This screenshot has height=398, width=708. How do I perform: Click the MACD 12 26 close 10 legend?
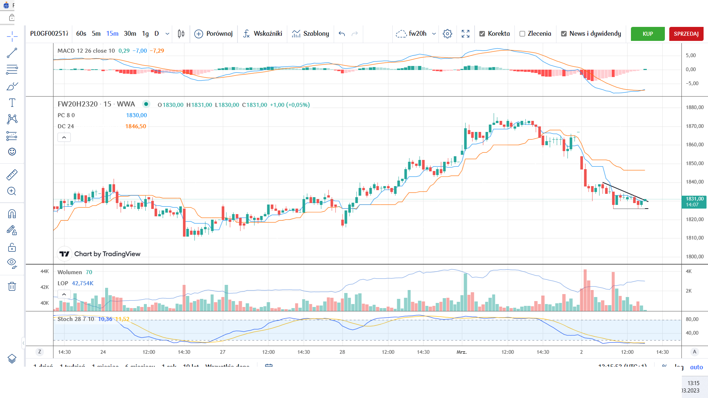click(x=86, y=51)
